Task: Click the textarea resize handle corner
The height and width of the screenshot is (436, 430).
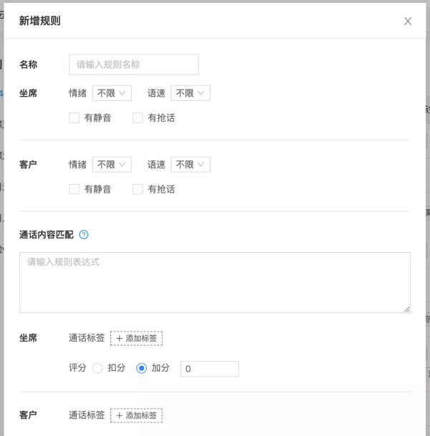Action: [407, 309]
